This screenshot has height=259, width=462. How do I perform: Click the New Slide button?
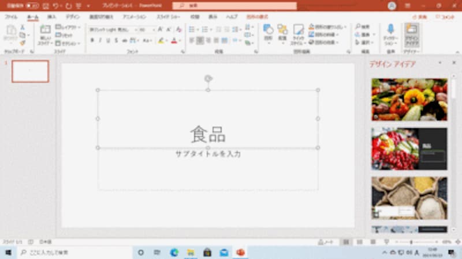(45, 35)
